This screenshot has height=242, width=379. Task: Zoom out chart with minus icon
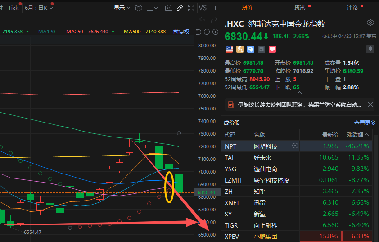pyautogui.click(x=207, y=32)
